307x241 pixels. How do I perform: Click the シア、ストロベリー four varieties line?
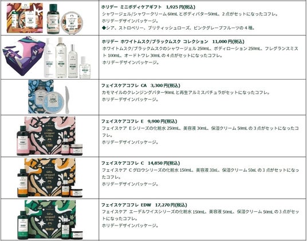point(178,28)
